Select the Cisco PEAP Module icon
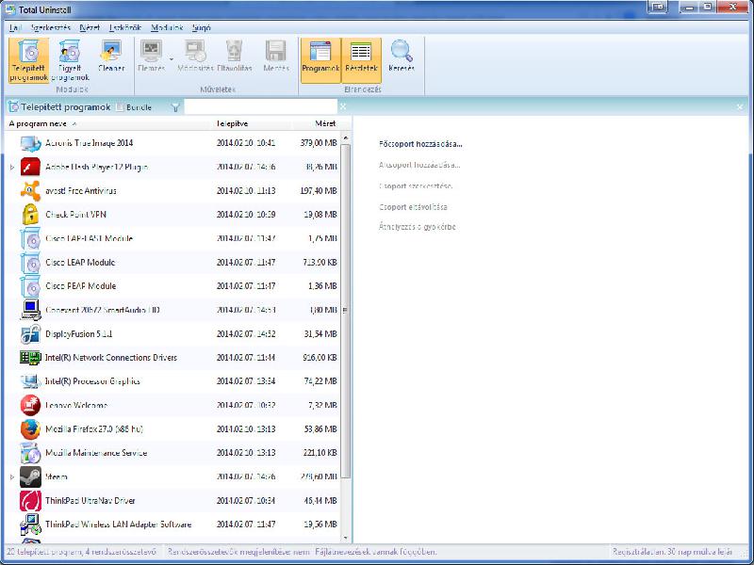This screenshot has width=754, height=565. (30, 286)
